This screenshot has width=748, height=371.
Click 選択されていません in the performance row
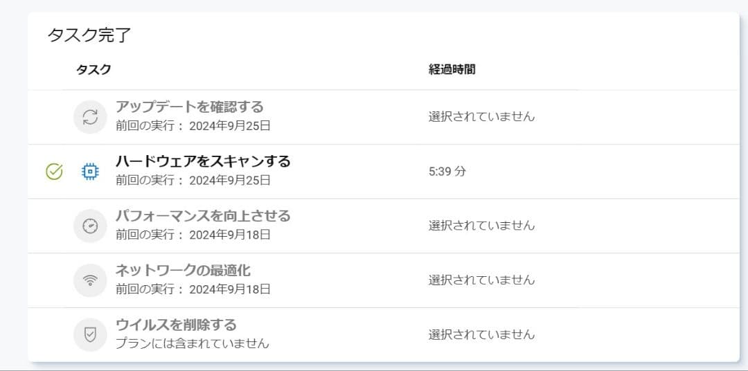point(481,226)
